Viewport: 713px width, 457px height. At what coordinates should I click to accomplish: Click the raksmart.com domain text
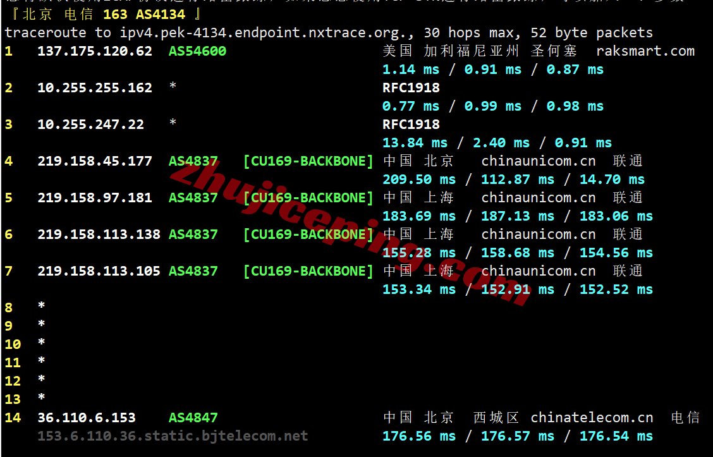pyautogui.click(x=645, y=51)
